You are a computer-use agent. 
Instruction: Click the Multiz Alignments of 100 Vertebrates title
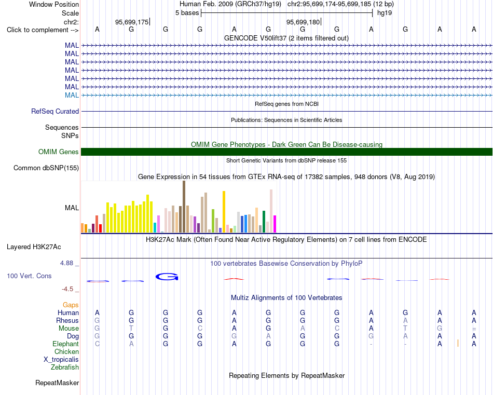pos(286,297)
